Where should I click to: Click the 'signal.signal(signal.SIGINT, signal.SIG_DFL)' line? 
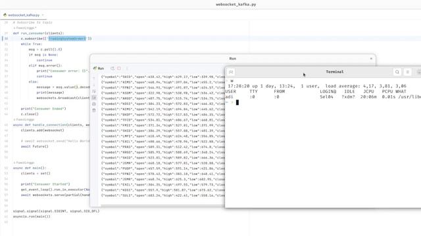coord(56,211)
